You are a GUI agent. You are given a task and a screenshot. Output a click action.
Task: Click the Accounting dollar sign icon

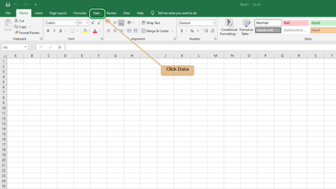click(x=182, y=31)
